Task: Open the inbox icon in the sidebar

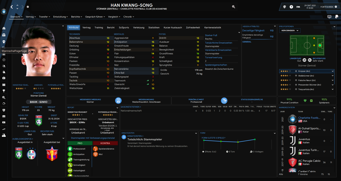Action: click(x=4, y=35)
